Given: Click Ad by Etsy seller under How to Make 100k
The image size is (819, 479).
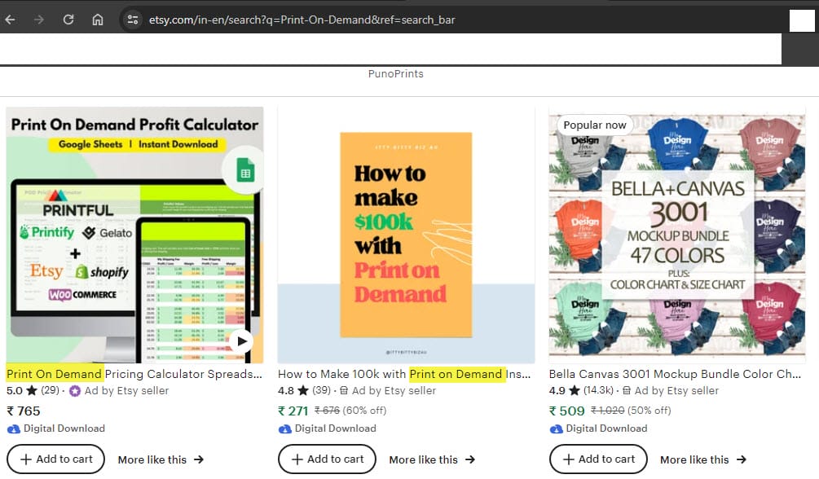Looking at the screenshot, I should coord(394,390).
